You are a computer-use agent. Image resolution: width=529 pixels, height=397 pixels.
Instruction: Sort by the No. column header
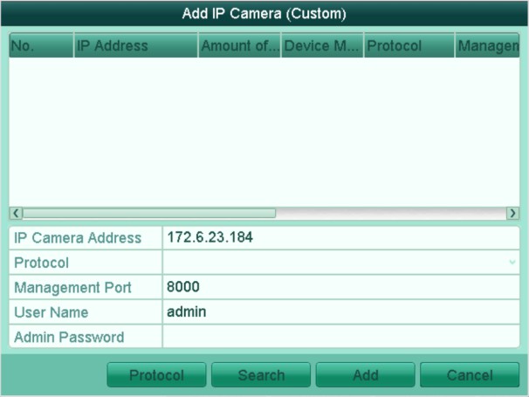[41, 45]
